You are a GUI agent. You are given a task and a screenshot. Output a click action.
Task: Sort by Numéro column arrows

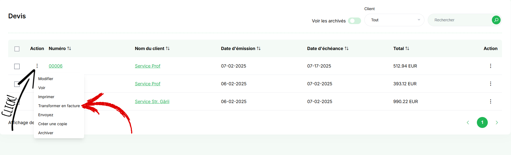point(69,48)
